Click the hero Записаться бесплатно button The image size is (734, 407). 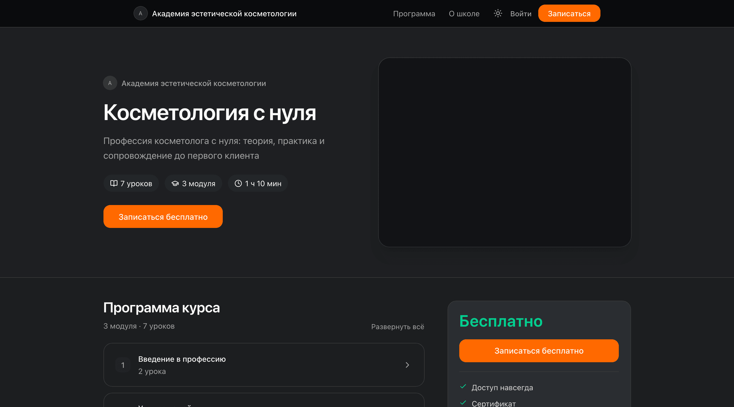pyautogui.click(x=163, y=217)
